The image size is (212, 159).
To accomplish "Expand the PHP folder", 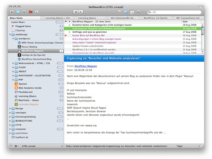I will point(13,80).
